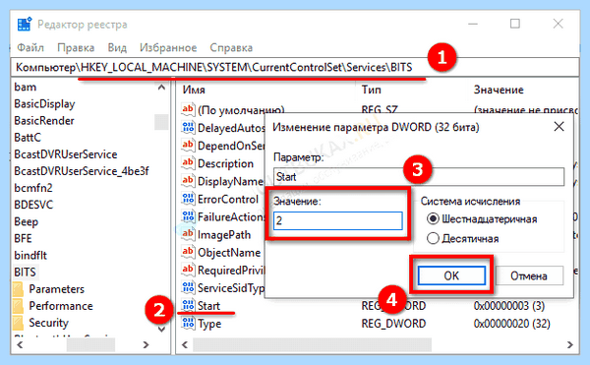Screen dimensions: 590x365
Task: Click the DisplayName string value icon
Action: click(188, 181)
